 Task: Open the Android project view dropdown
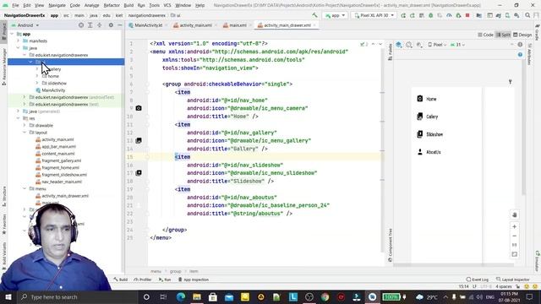25,25
